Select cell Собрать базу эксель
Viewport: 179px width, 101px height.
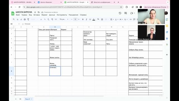[138, 48]
